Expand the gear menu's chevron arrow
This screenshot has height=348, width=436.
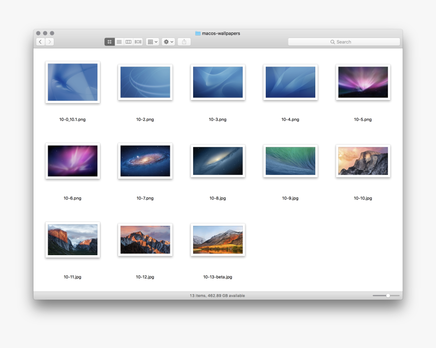point(172,42)
